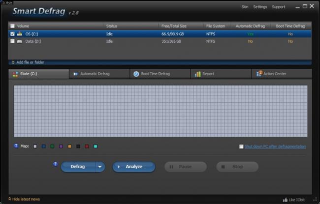Click the Report bar chart icon

(x=197, y=74)
